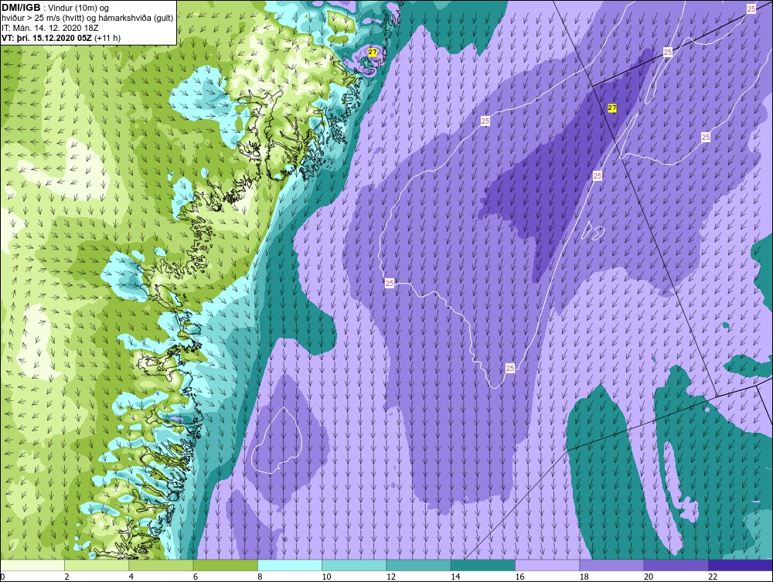Click the legend scale value 12
This screenshot has height=582, width=773.
391,577
